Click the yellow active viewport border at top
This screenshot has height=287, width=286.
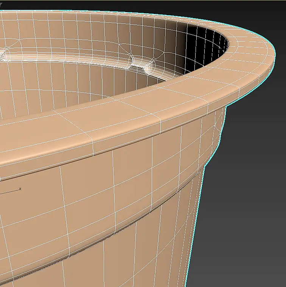(143, 0)
